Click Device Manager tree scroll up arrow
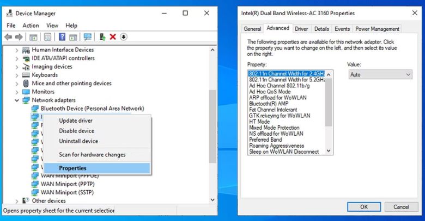 212,50
